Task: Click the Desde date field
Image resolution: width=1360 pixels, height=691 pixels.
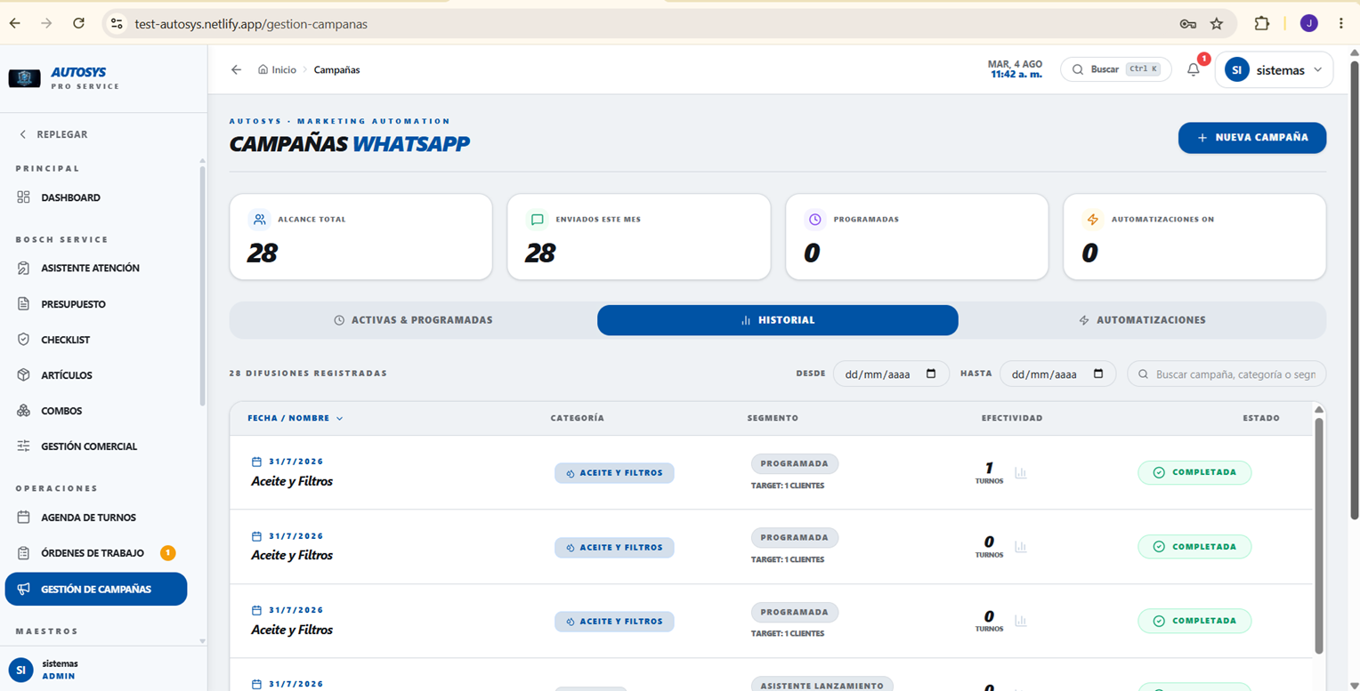Action: [891, 374]
